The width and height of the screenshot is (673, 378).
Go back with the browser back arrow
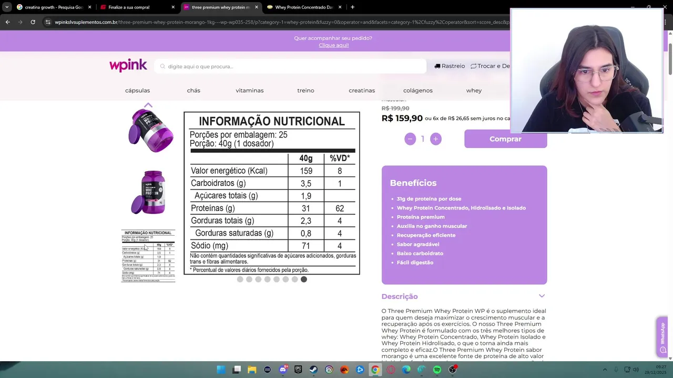[x=7, y=22]
